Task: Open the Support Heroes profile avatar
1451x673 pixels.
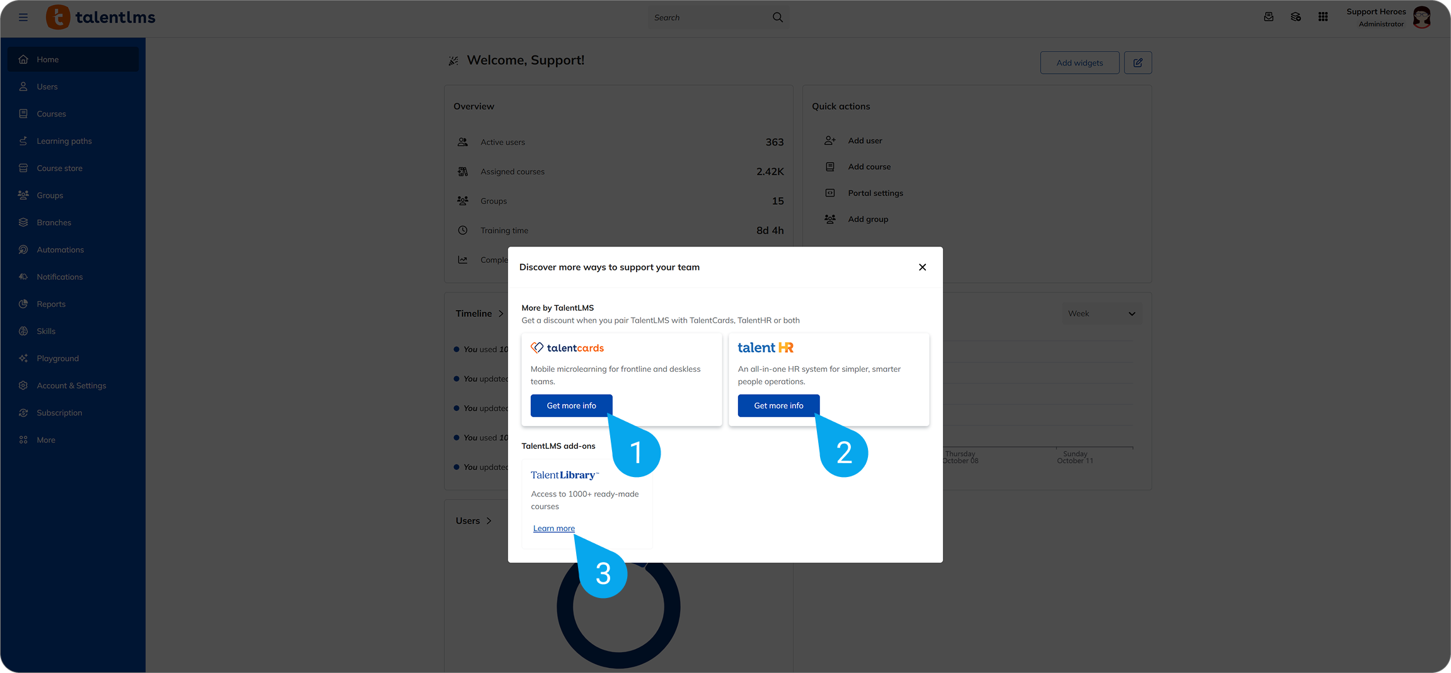Action: pyautogui.click(x=1422, y=17)
